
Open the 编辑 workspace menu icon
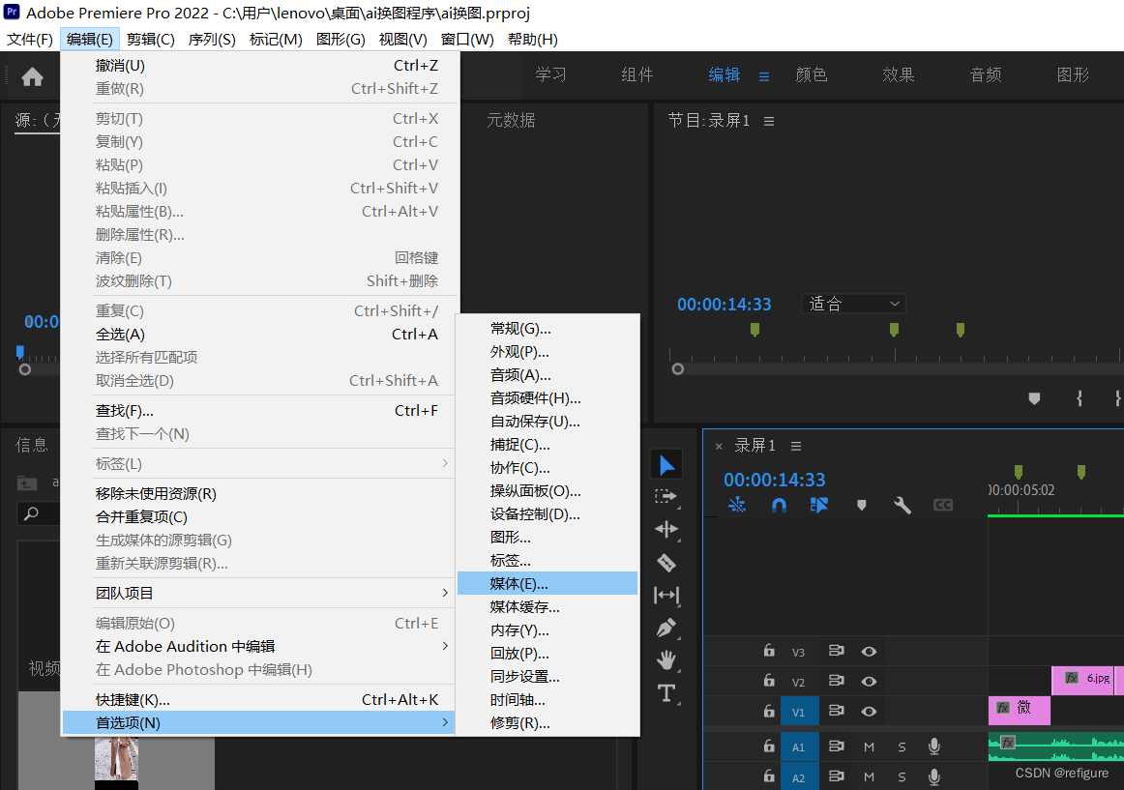point(764,76)
